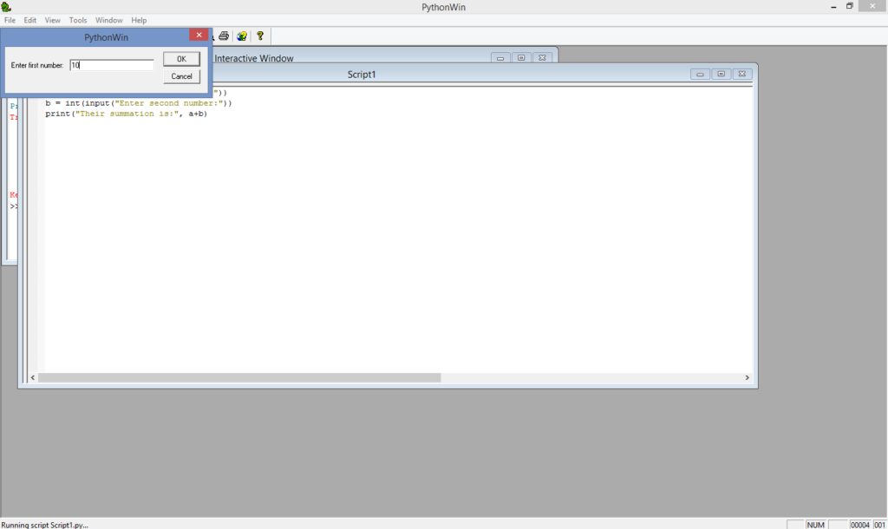Open the Edit menu
888x529 pixels.
tap(30, 20)
